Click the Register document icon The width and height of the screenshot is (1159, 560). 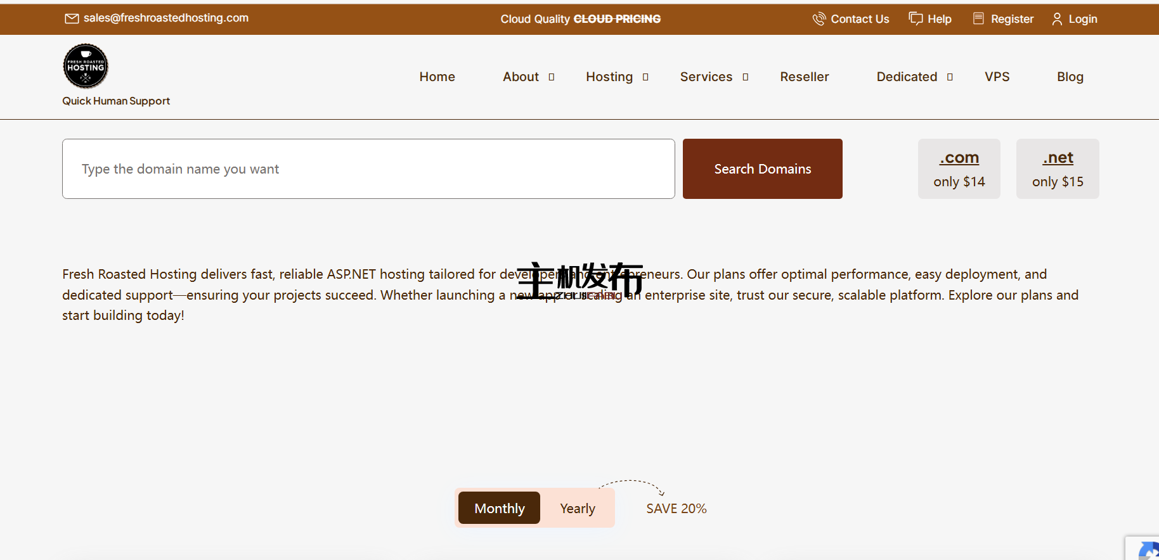point(978,18)
